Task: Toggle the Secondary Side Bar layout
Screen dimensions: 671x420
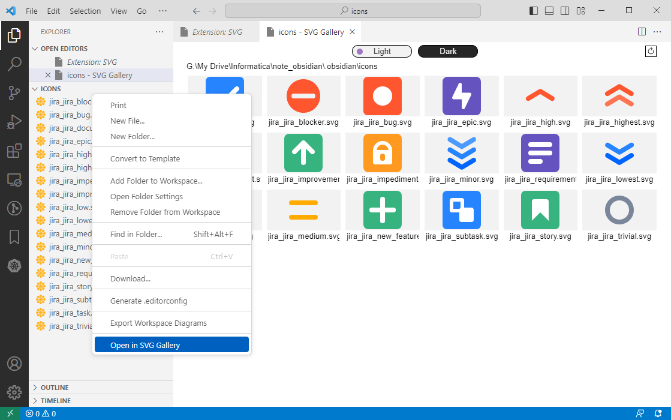Action: click(565, 11)
